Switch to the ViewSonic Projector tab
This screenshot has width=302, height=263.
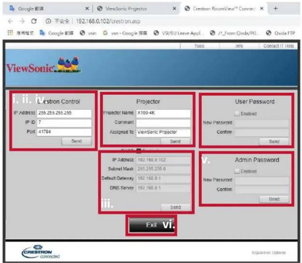point(136,9)
